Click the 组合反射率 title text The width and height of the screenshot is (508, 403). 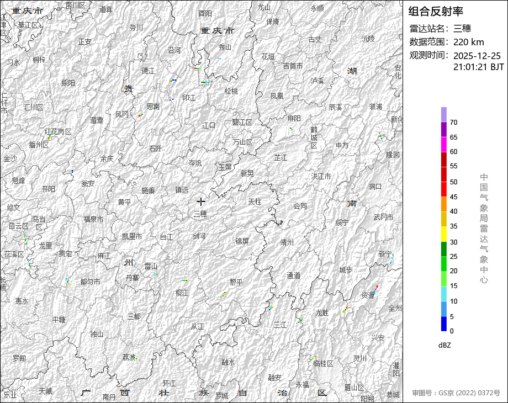coord(436,12)
